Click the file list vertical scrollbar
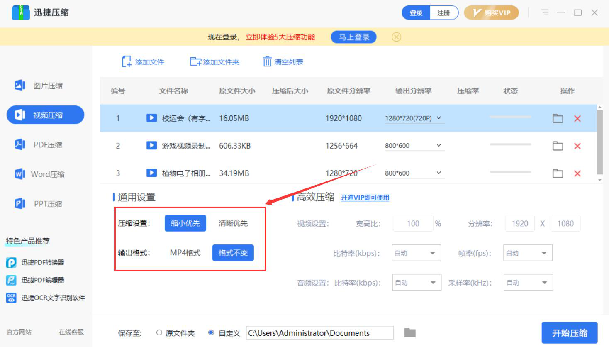The image size is (609, 347). 599,143
